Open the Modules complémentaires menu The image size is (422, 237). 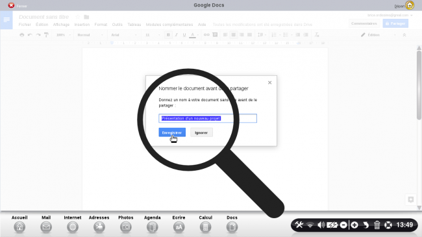tap(169, 25)
